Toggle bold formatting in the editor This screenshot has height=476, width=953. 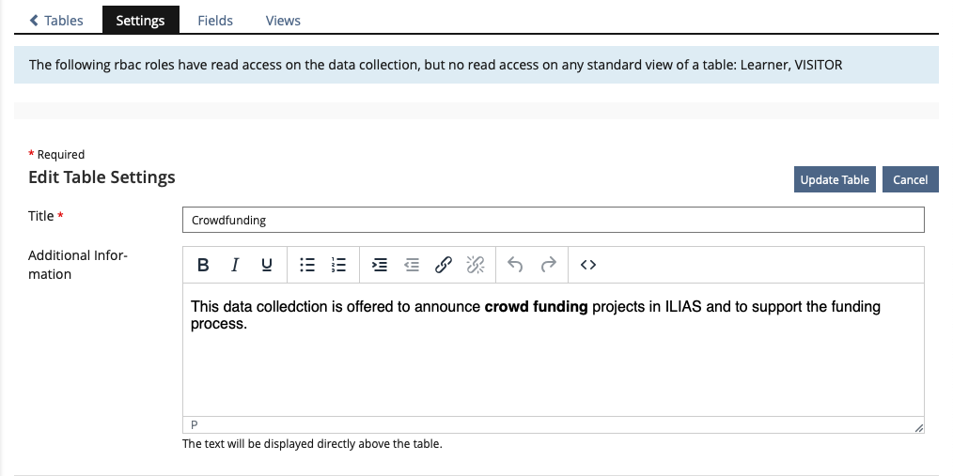tap(203, 266)
